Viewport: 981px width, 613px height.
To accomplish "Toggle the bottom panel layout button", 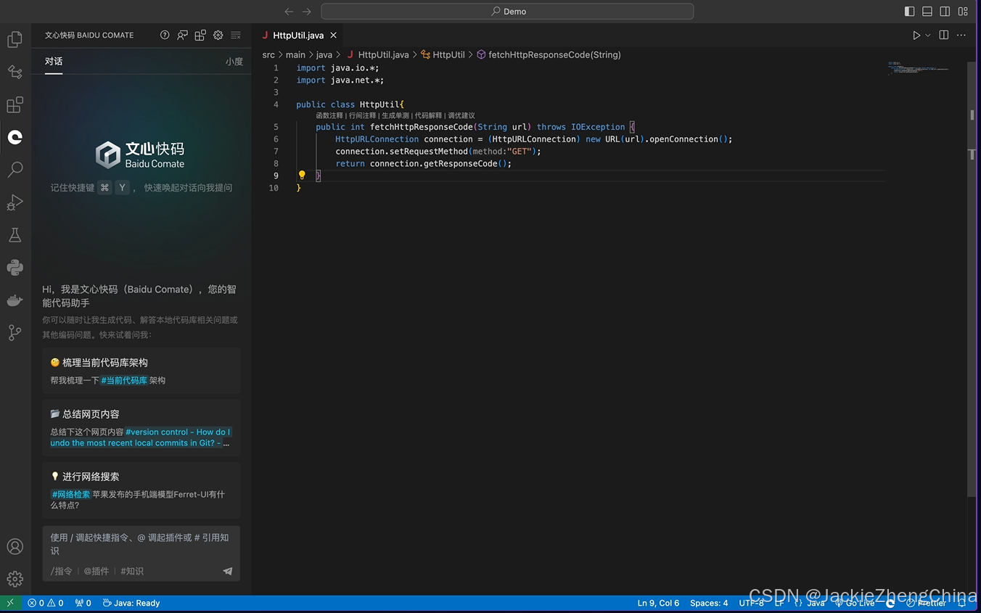I will tap(927, 12).
